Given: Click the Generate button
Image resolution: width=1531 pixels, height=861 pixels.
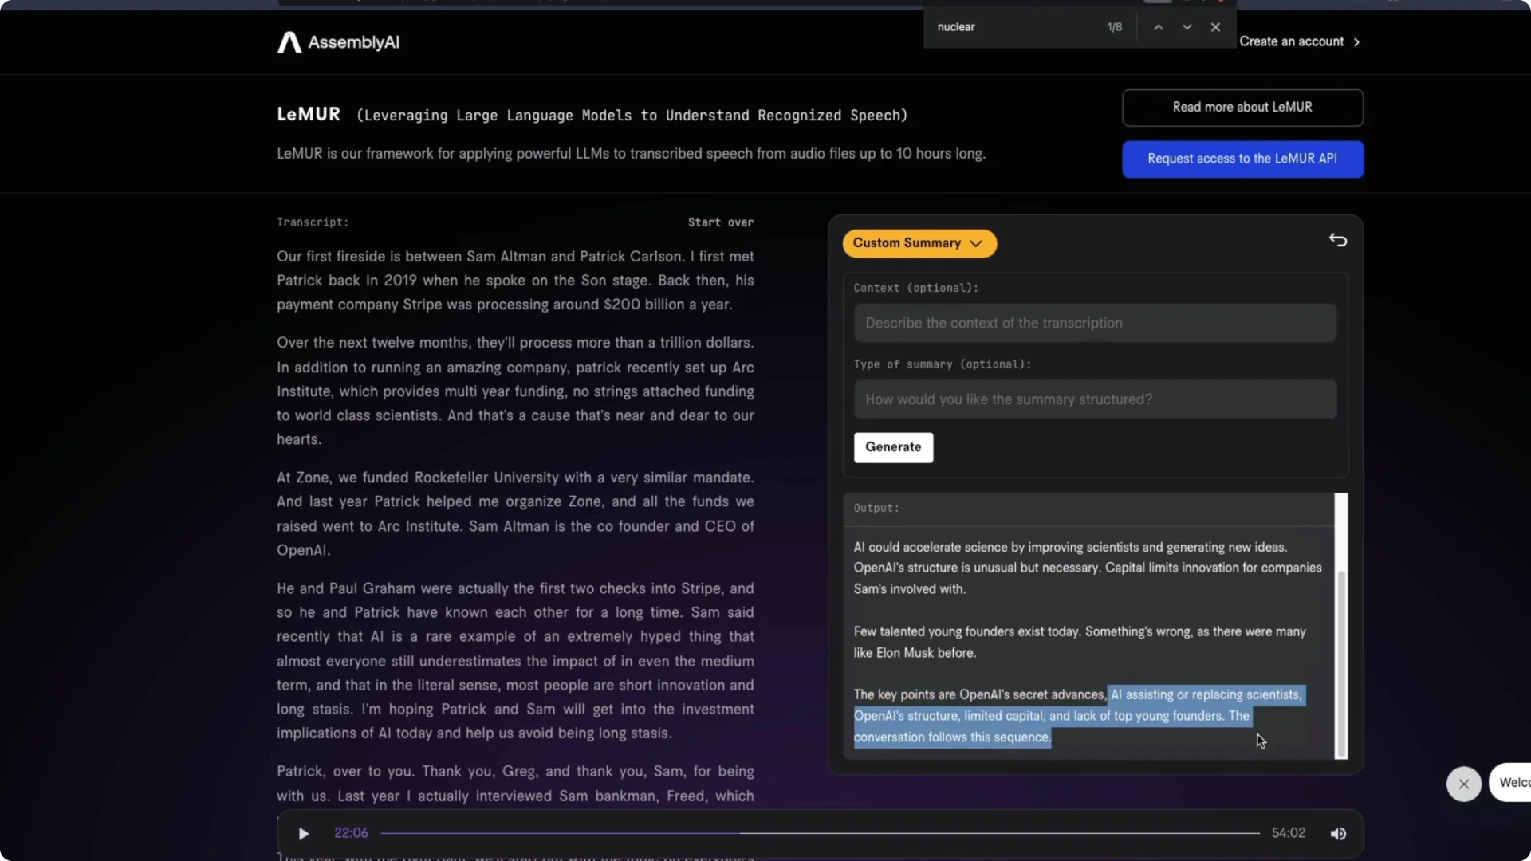Looking at the screenshot, I should [x=893, y=447].
